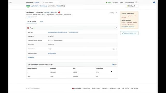Image resolution: width=166 pixels, height=93 pixels.
Task: Click the Cloud 66 shield logo
Action: pos(28,6)
